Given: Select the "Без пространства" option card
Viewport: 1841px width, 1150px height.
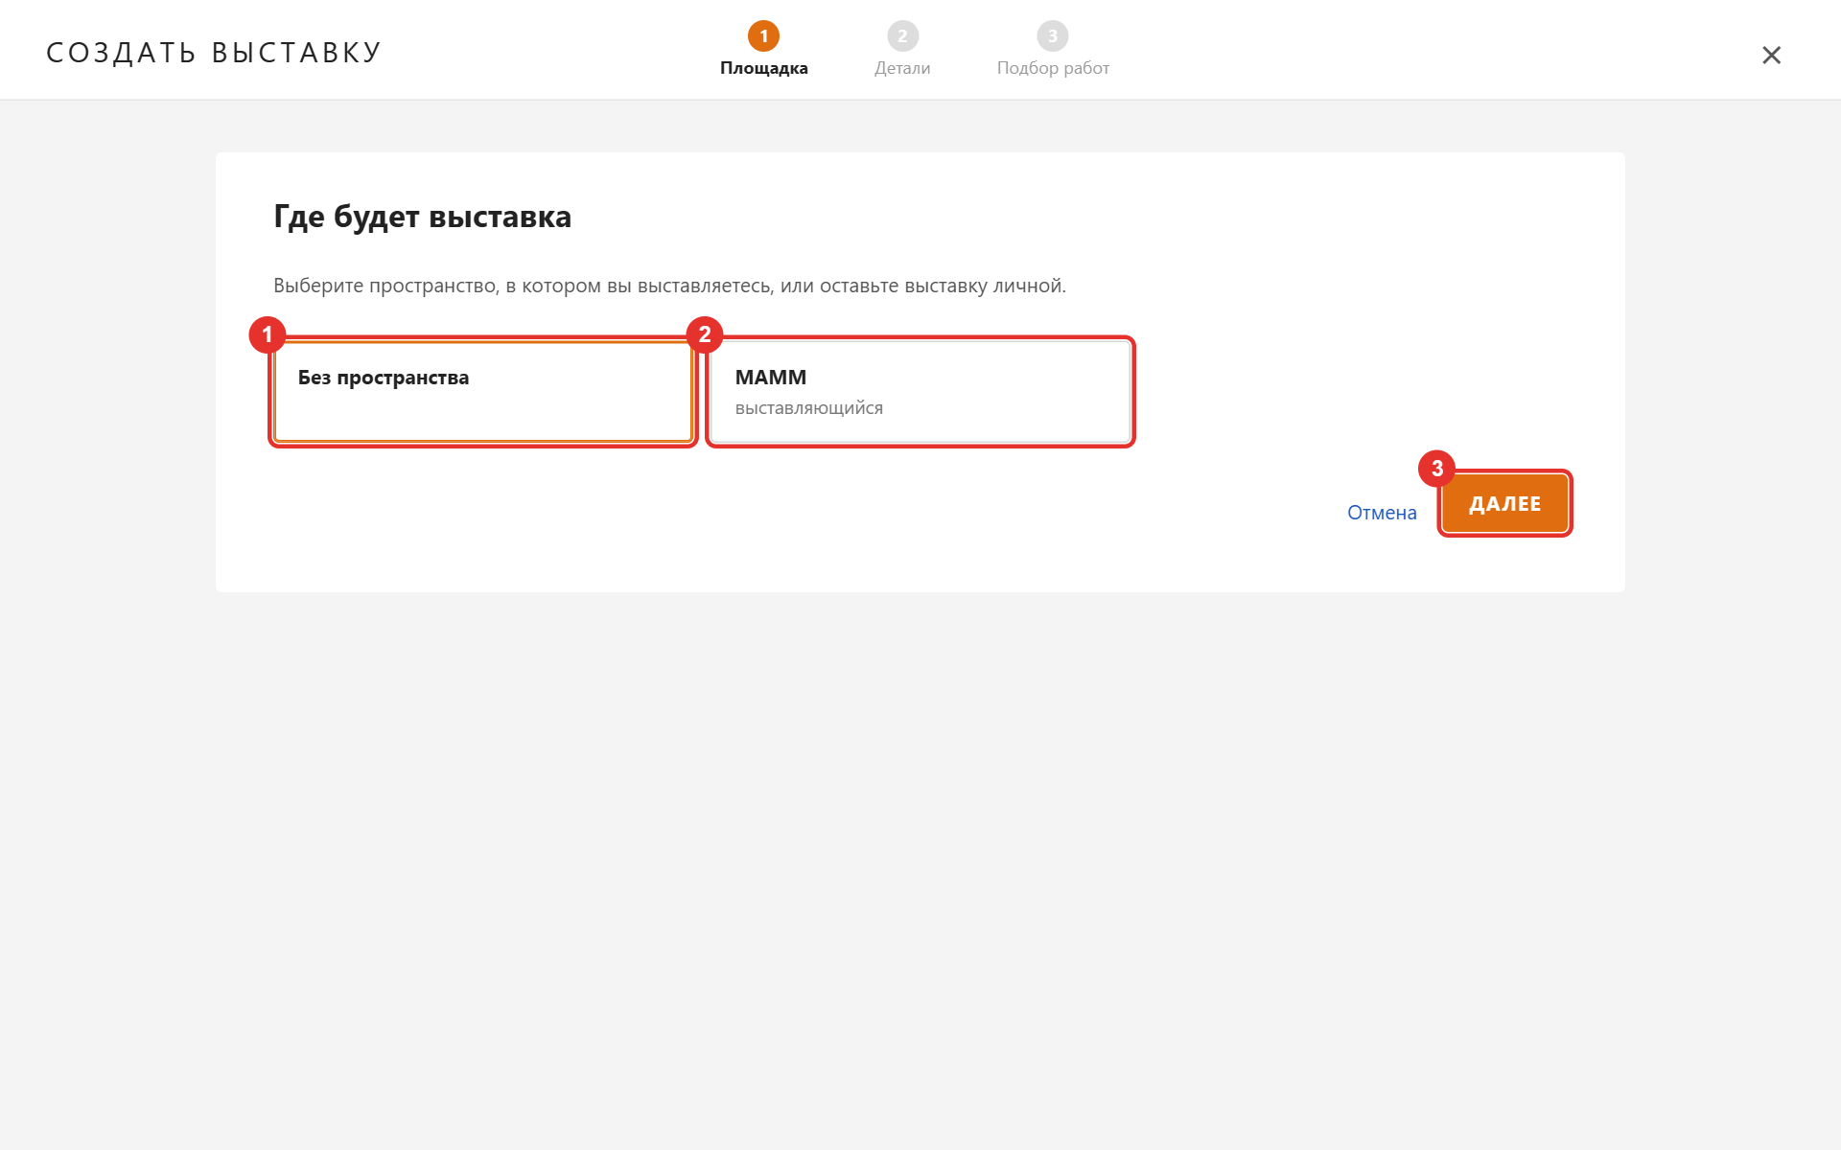Looking at the screenshot, I should tap(483, 392).
